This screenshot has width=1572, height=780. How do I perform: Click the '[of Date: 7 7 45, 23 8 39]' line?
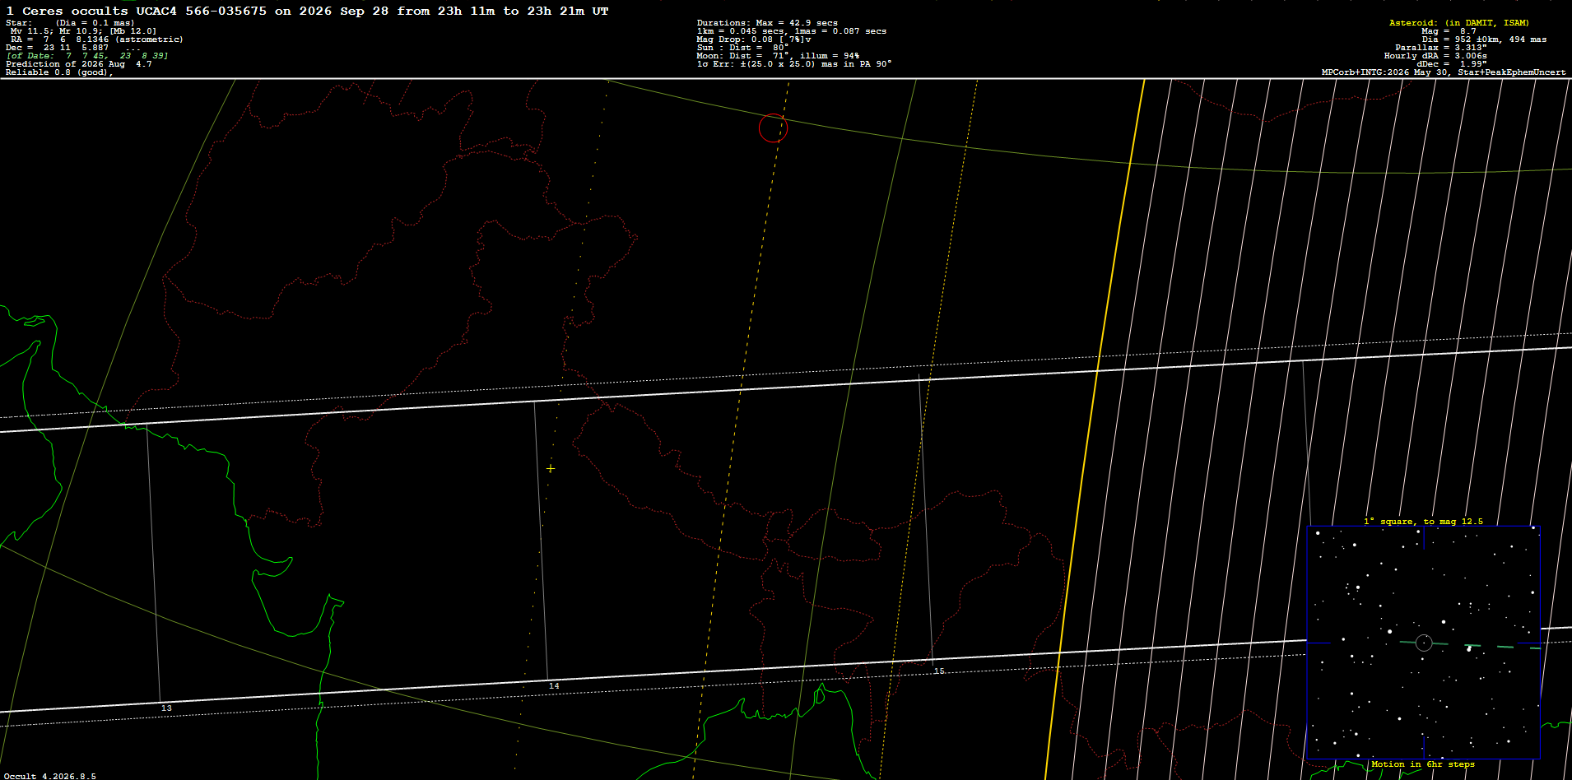click(87, 56)
